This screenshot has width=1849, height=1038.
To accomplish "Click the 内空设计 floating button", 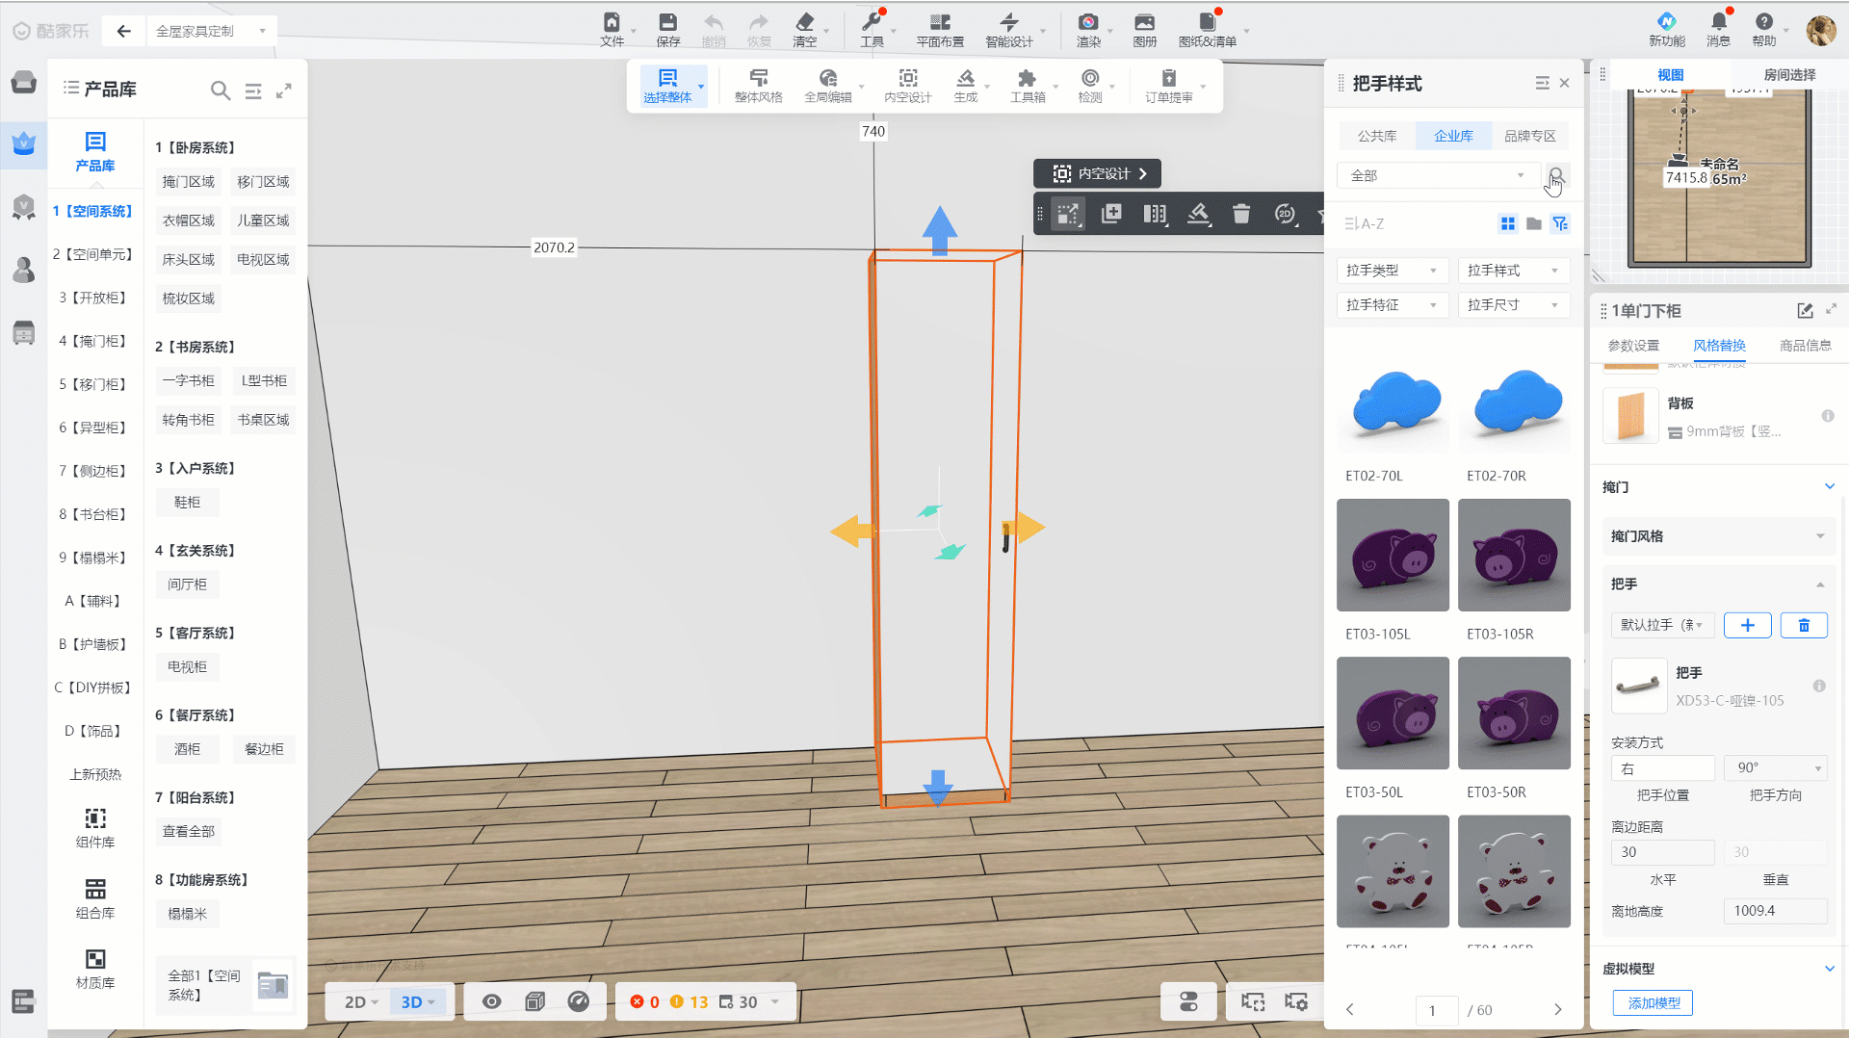I will coord(1097,173).
